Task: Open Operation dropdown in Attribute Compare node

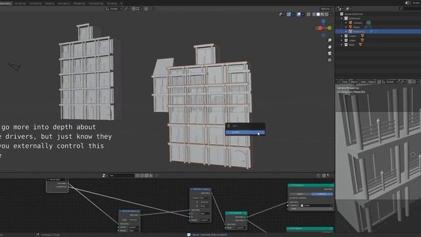Action: tap(201, 197)
